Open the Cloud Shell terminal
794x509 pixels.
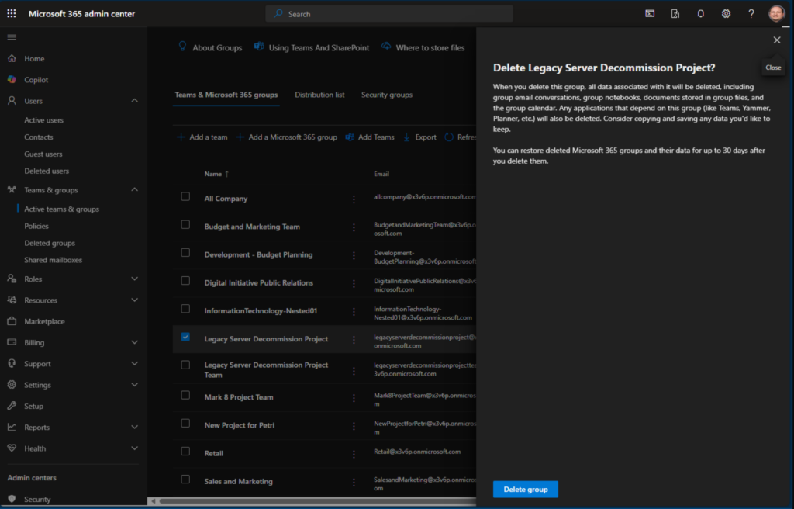coord(649,13)
